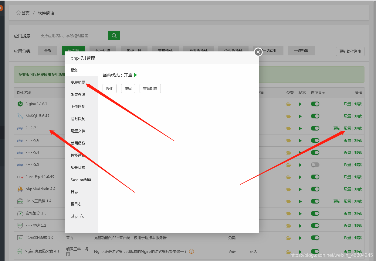Toggle homepage display for Nginx 1.16.1
Image resolution: width=376 pixels, height=261 pixels.
click(315, 104)
